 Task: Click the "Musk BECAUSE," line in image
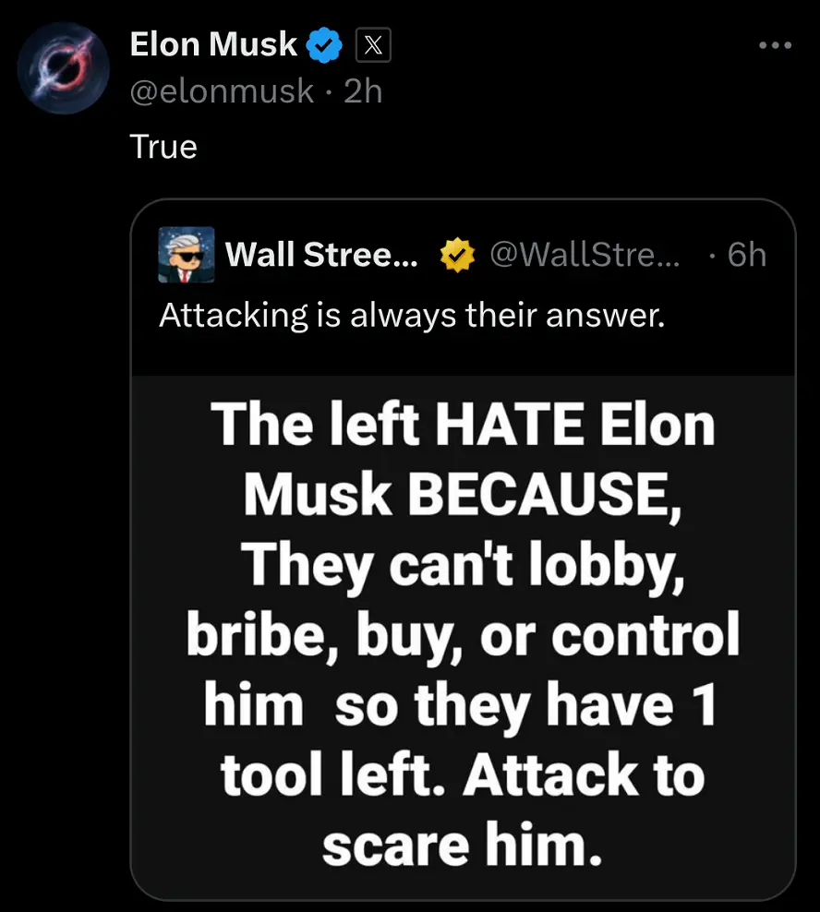[463, 495]
